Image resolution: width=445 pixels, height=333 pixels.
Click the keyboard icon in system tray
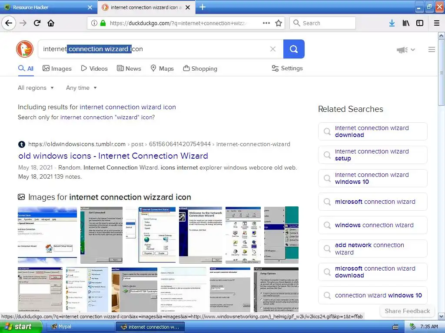pyautogui.click(x=395, y=327)
